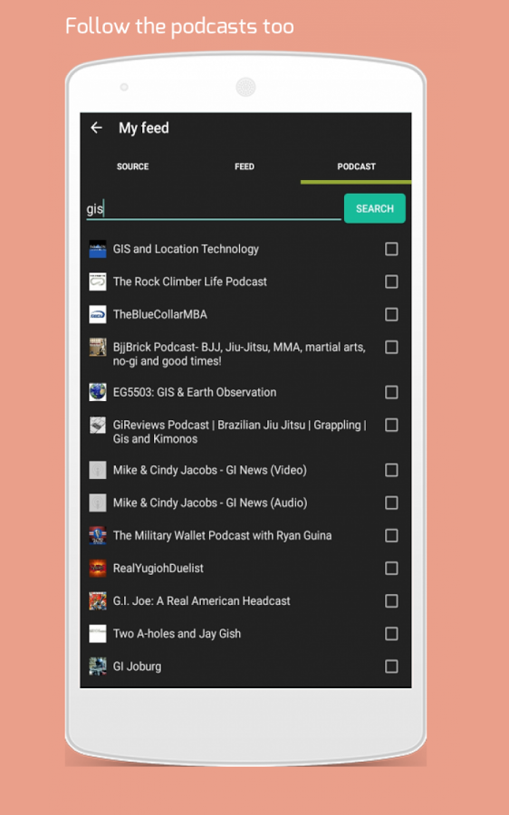Switch to the FEED tab
The height and width of the screenshot is (815, 509).
point(245,167)
